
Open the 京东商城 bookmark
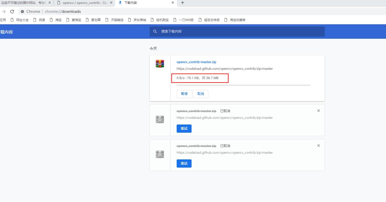137,20
